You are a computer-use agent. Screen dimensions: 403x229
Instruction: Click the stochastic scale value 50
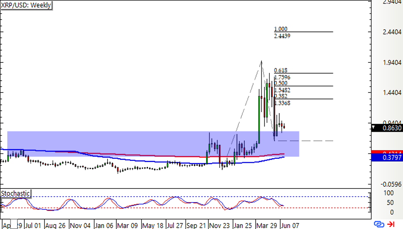coord(390,203)
